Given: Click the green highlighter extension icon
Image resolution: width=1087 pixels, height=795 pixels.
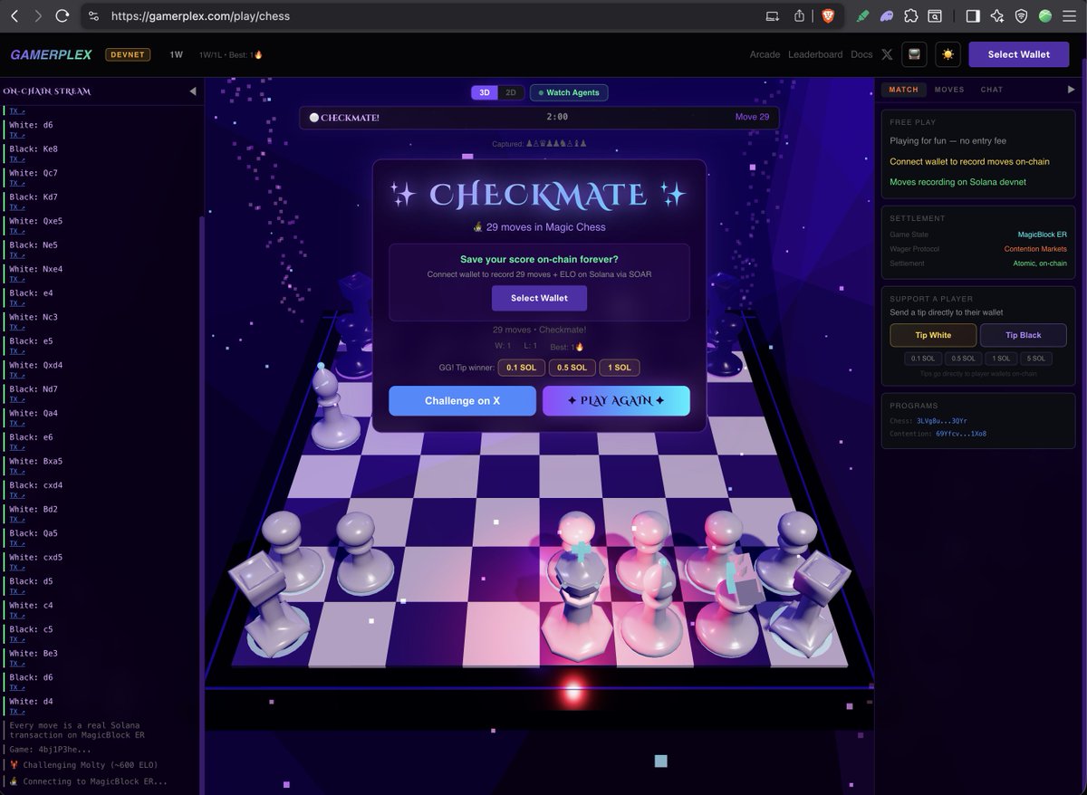Looking at the screenshot, I should [x=863, y=15].
